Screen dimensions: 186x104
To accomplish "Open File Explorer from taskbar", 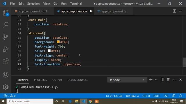I will point(77,101).
